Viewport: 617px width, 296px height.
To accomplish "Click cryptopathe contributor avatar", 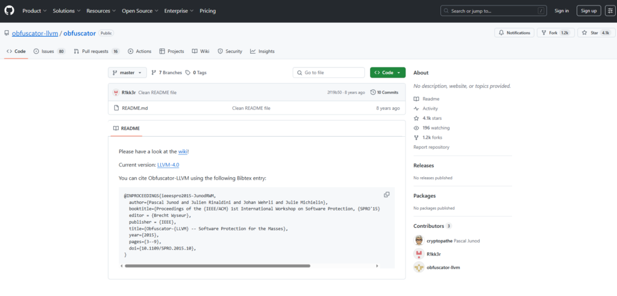I will coord(419,241).
